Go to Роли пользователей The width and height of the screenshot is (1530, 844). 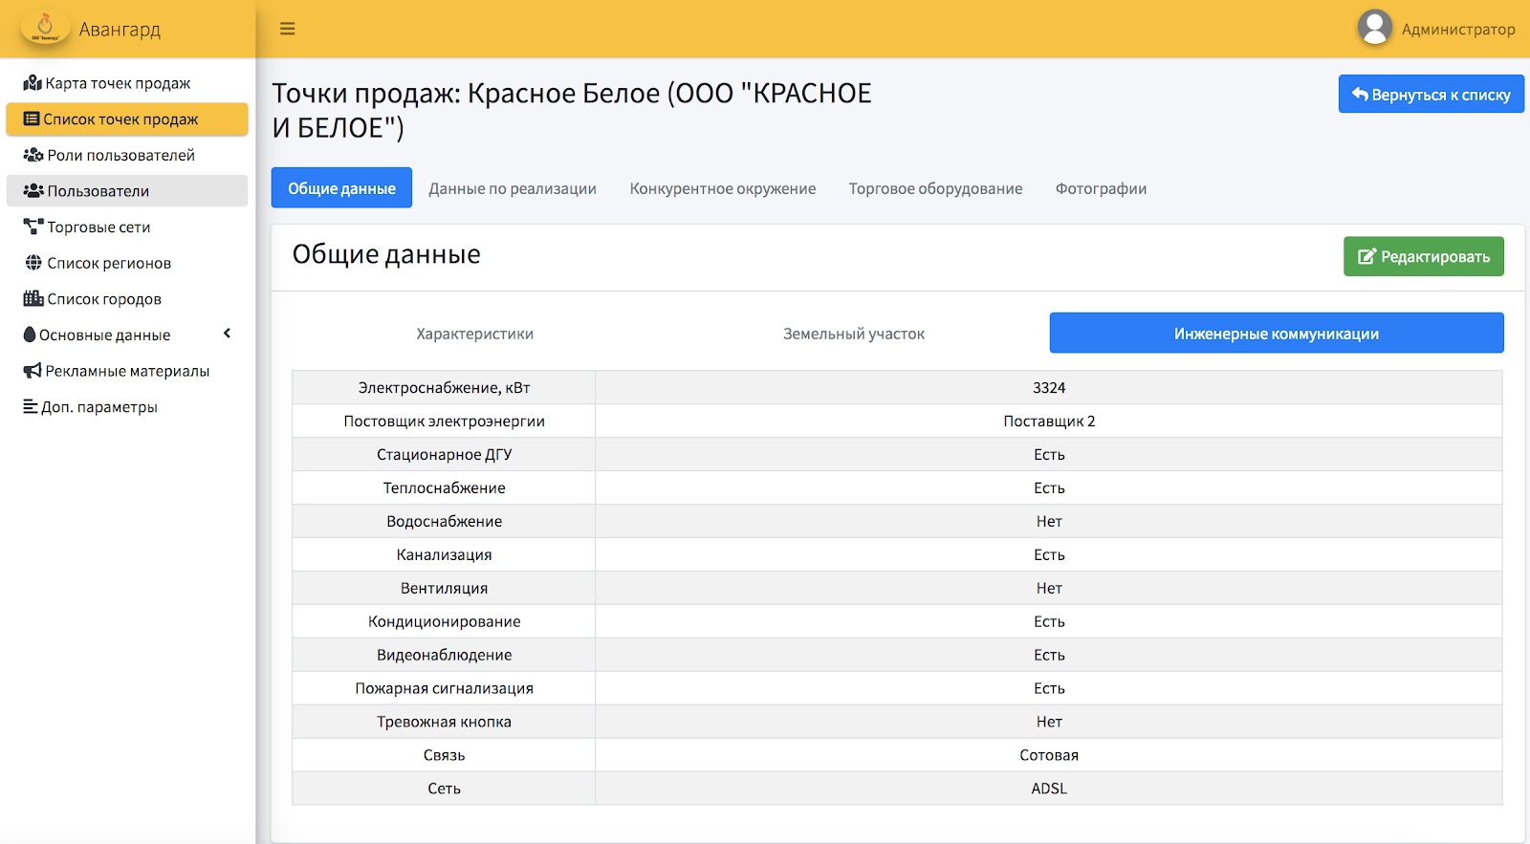[x=127, y=155]
